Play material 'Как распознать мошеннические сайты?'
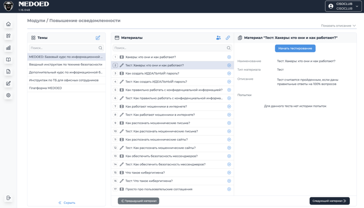This screenshot has height=208, width=364. coord(229,139)
